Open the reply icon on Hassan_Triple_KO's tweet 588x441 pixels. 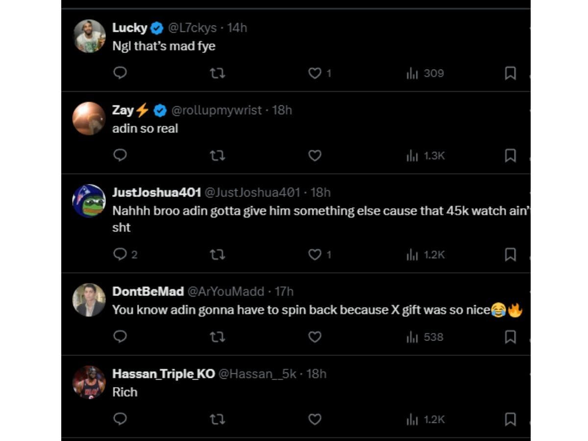pos(120,419)
